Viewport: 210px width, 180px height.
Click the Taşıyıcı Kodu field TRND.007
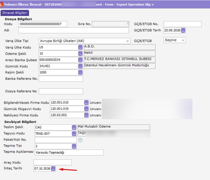point(54,134)
